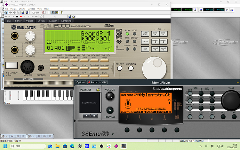Click the playlist play button in 88emuPlayer
Image resolution: width=240 pixels, height=150 pixels.
(87, 116)
